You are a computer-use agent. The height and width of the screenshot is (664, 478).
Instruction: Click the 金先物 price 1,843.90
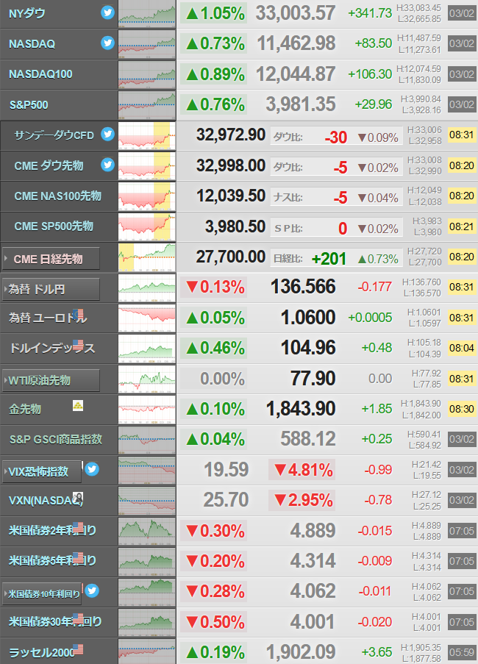pyautogui.click(x=301, y=409)
